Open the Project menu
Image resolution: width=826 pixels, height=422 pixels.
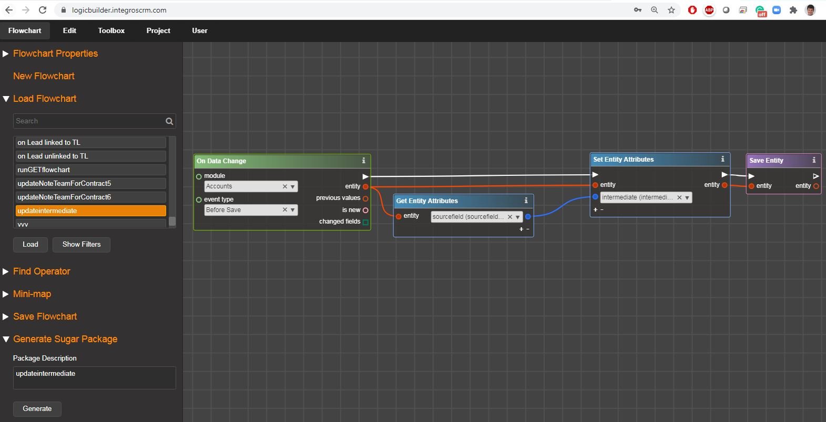[158, 30]
